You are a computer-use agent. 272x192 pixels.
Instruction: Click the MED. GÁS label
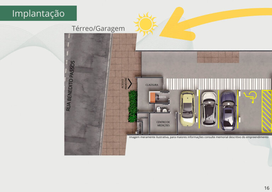coord(140,128)
